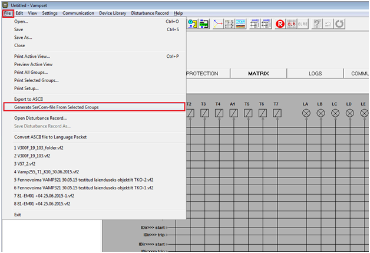The width and height of the screenshot is (370, 253).
Task: Switch to the MATRIX tab
Action: (259, 74)
